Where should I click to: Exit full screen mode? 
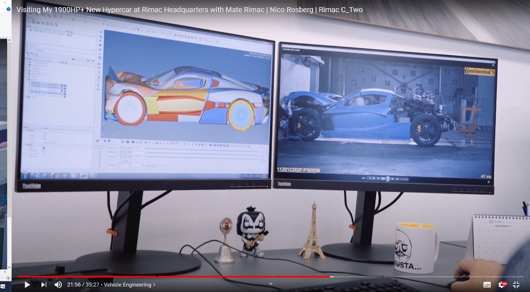point(516,285)
